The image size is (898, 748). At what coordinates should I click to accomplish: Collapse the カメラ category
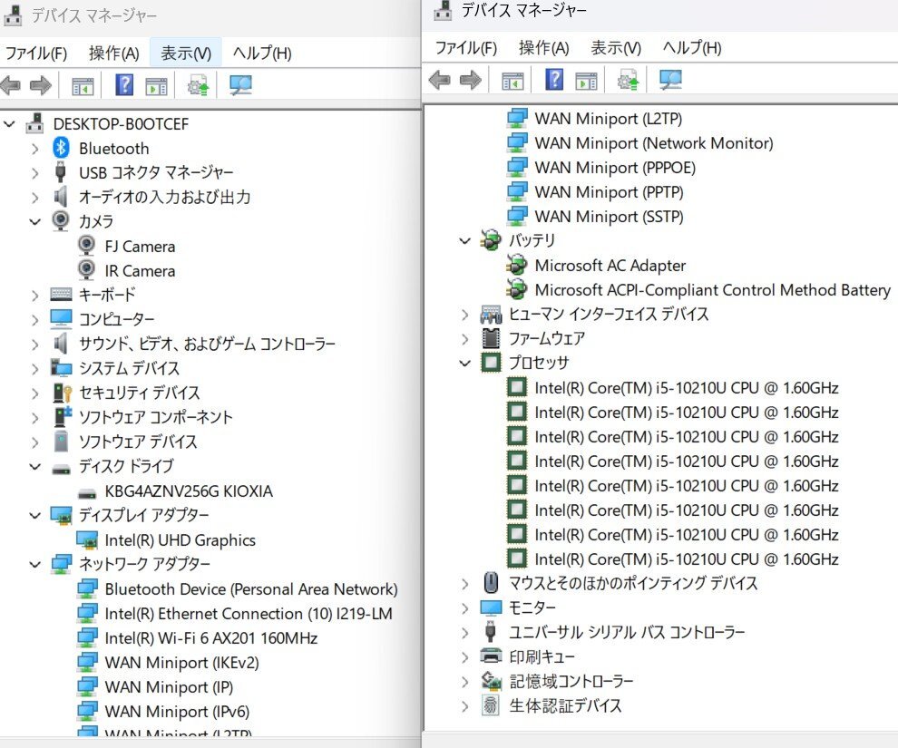click(x=34, y=221)
